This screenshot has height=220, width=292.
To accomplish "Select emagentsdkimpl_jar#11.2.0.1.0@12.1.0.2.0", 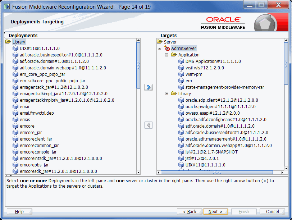I will click(x=64, y=93).
